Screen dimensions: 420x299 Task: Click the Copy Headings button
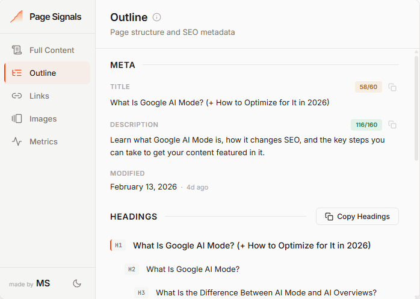click(x=357, y=217)
